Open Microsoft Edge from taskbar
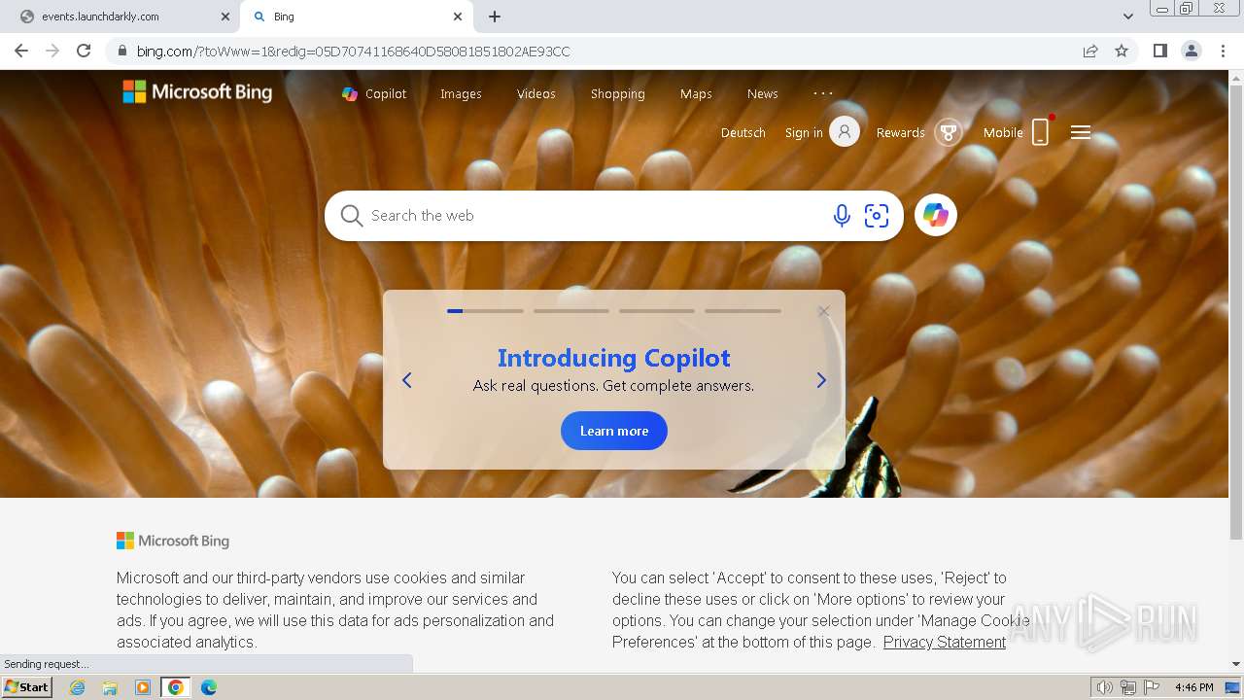The image size is (1244, 700). click(208, 687)
